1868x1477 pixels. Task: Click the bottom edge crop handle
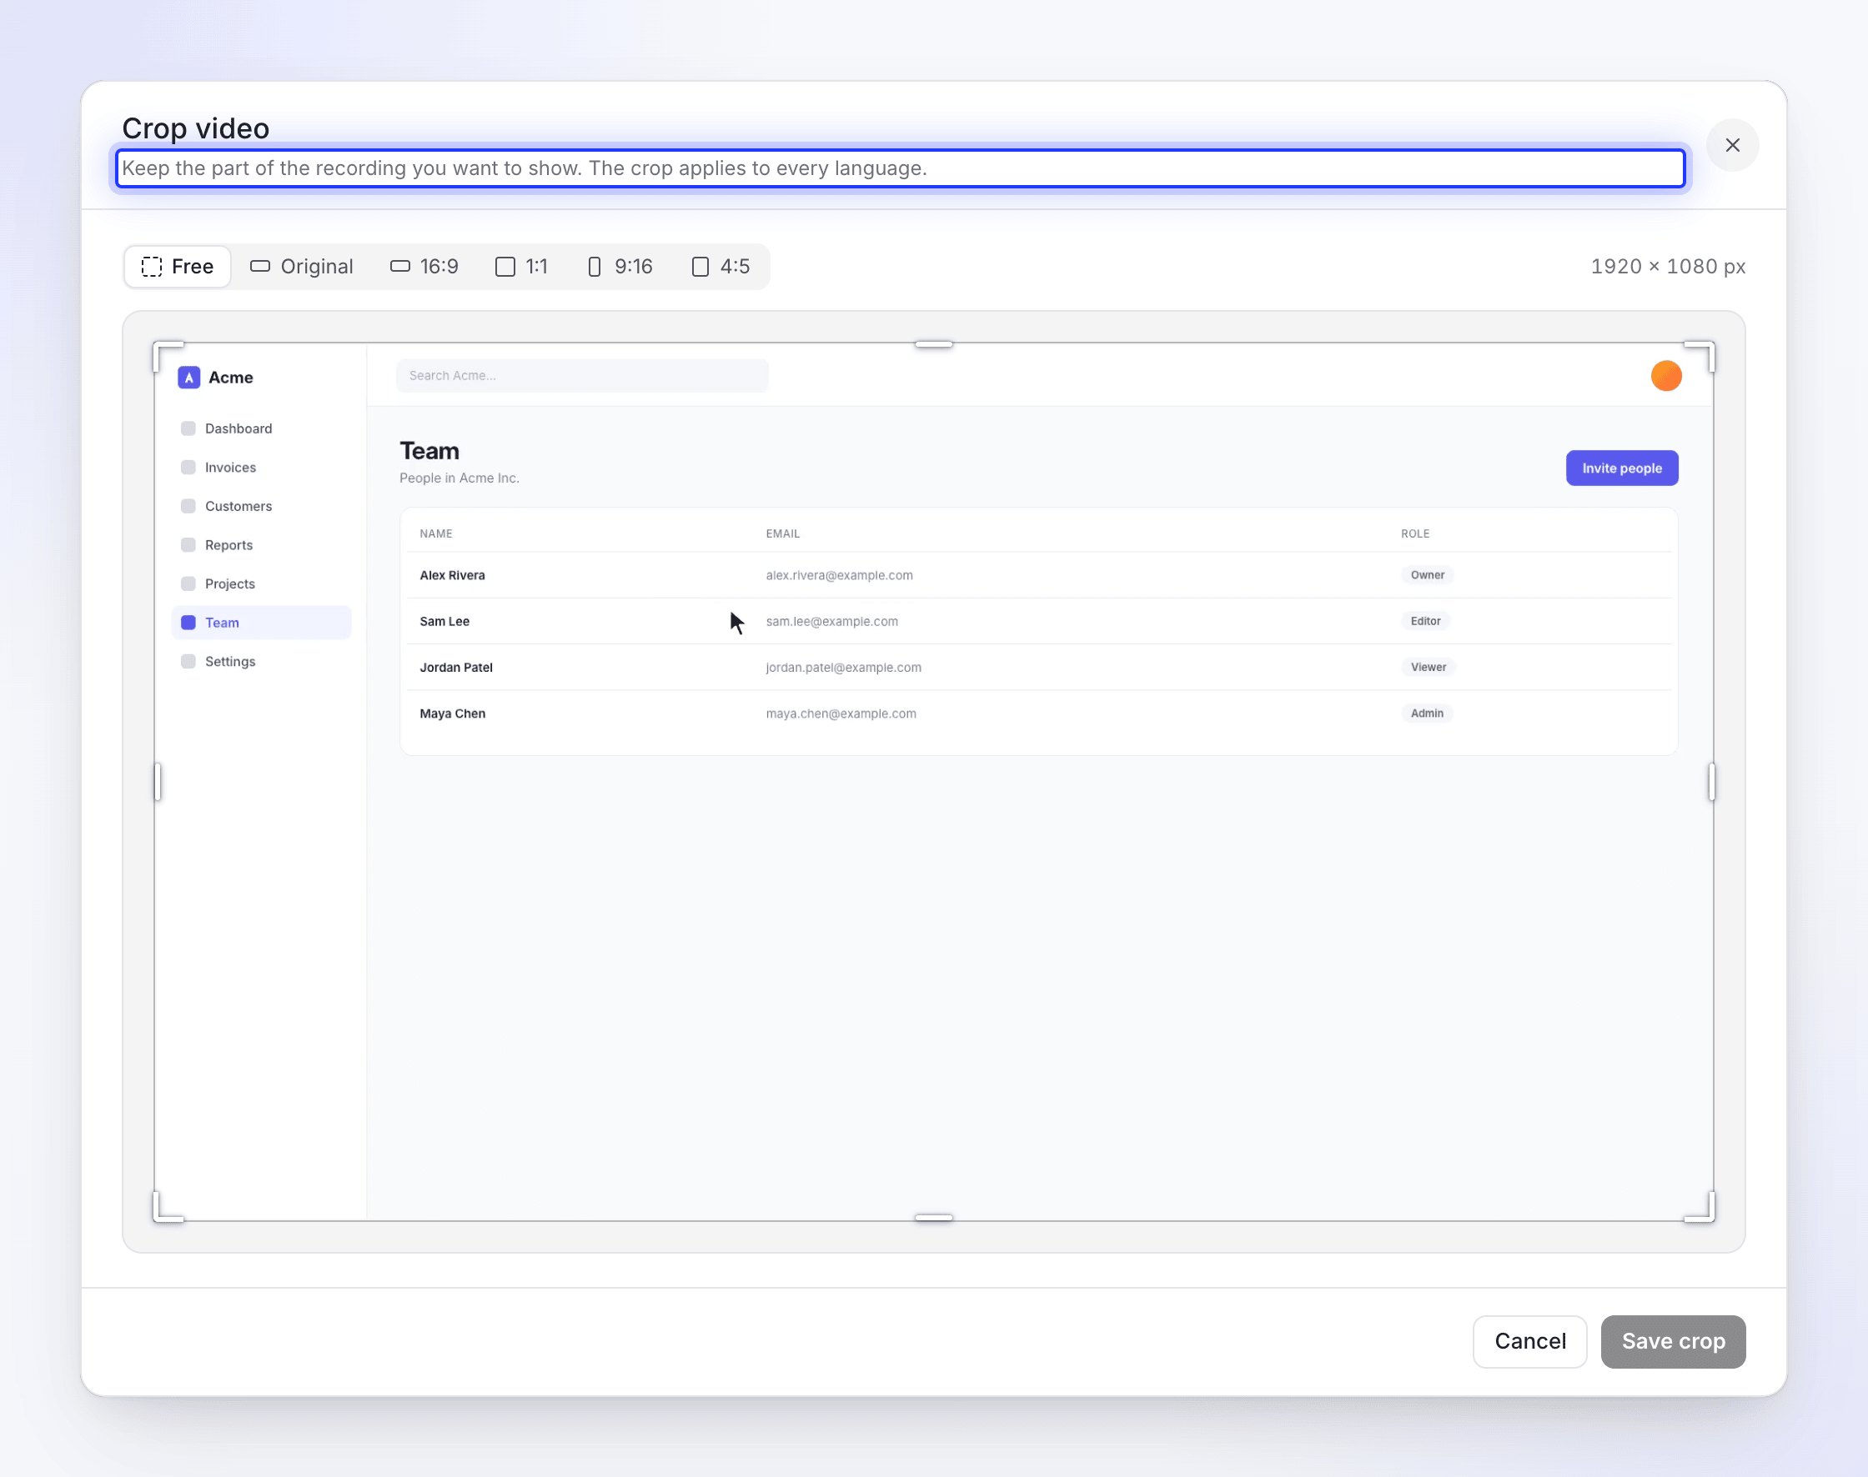933,1218
